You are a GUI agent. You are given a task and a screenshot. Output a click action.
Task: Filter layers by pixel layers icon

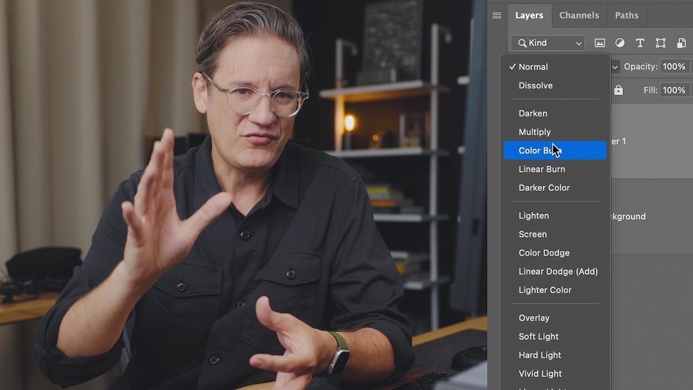click(x=600, y=43)
